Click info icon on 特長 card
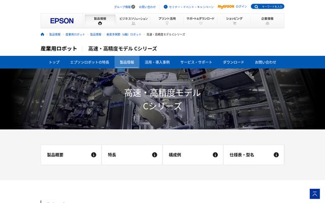 pyautogui.click(x=154, y=155)
